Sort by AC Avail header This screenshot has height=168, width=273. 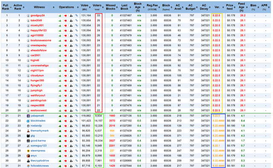(x=178, y=7)
